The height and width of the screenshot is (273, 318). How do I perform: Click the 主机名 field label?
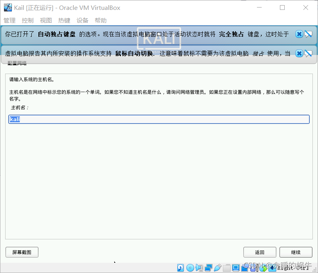click(x=20, y=108)
